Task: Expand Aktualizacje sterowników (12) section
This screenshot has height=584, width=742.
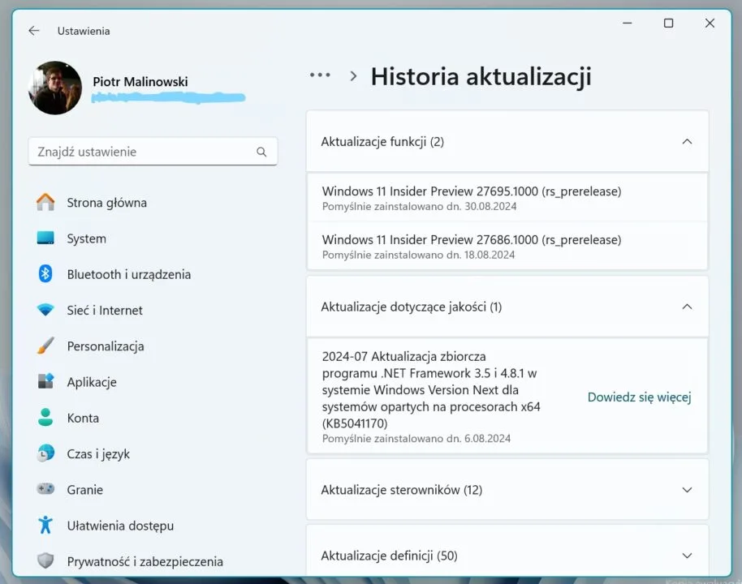Action: pos(687,490)
